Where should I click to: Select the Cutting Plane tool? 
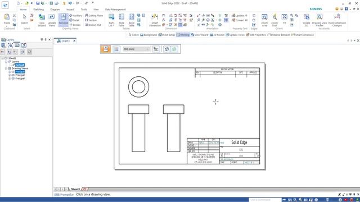pyautogui.click(x=94, y=16)
